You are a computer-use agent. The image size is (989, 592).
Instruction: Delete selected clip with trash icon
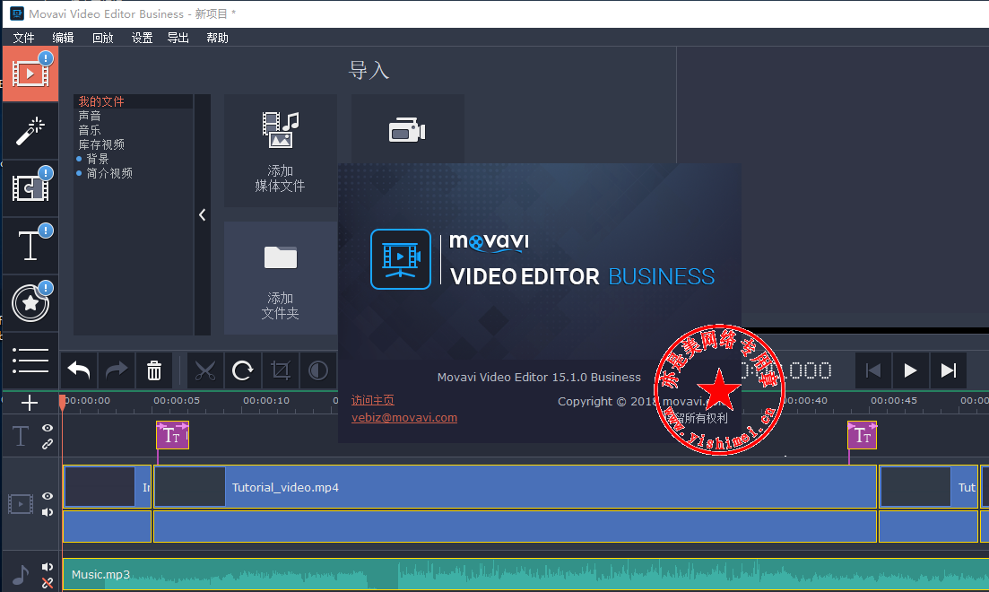click(154, 370)
